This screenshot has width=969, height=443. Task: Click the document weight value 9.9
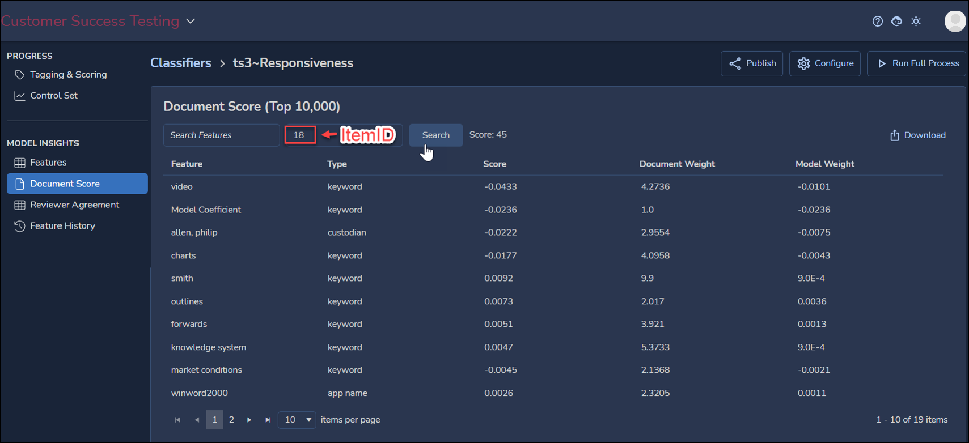[x=647, y=278]
